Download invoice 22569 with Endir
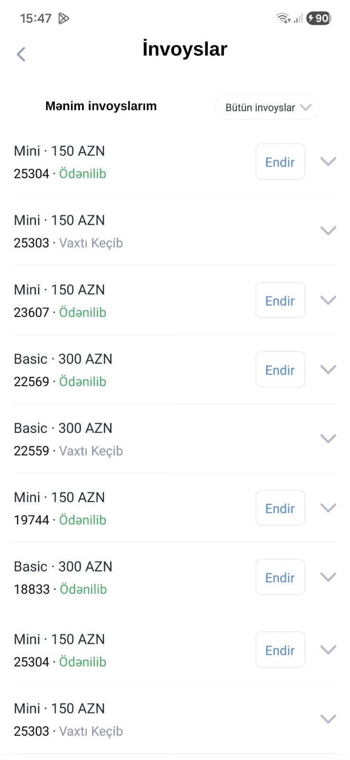This screenshot has width=350, height=760. (280, 370)
